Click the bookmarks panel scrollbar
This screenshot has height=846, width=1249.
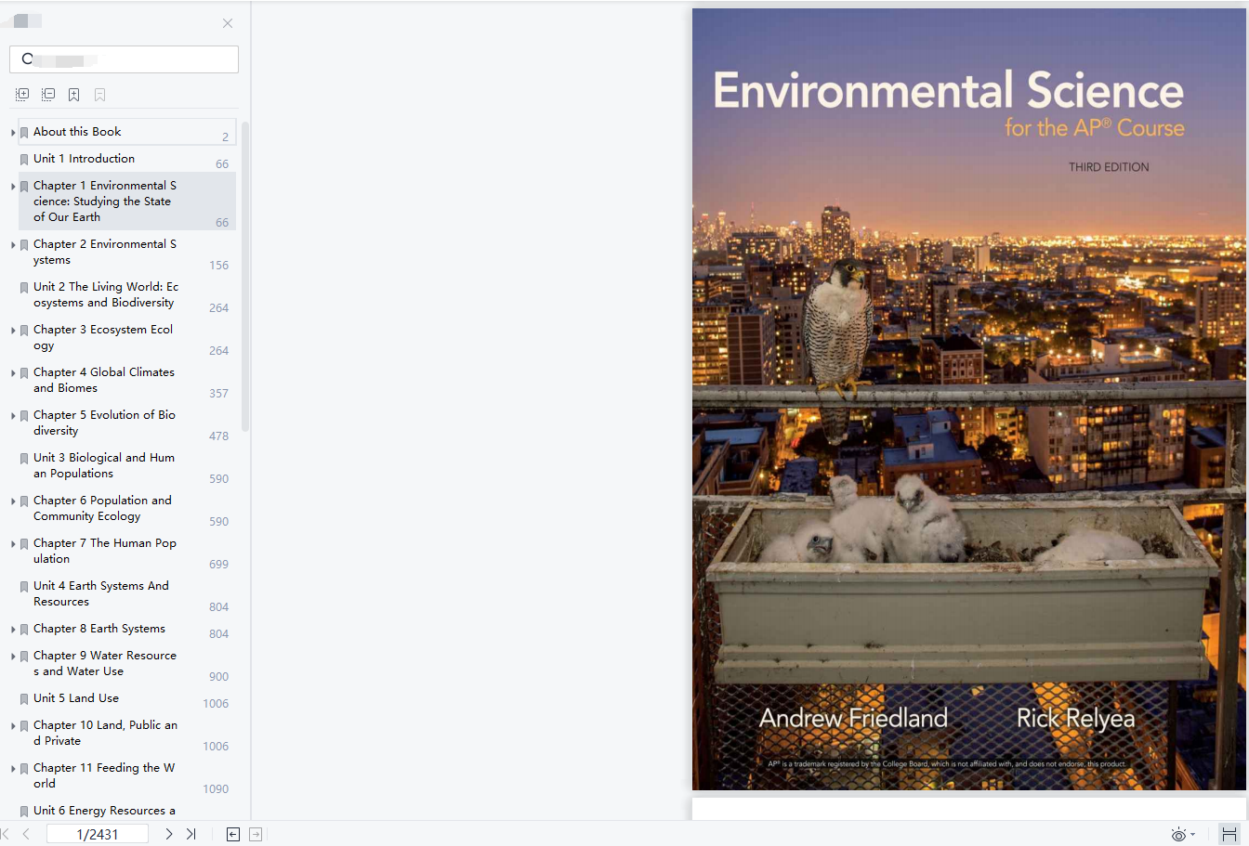245,277
